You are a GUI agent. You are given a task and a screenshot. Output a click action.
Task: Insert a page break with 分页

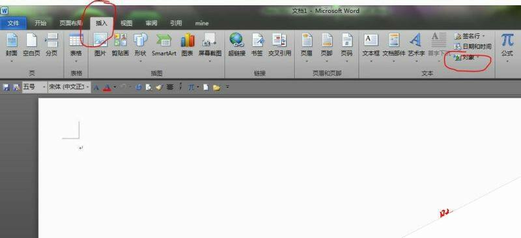51,45
